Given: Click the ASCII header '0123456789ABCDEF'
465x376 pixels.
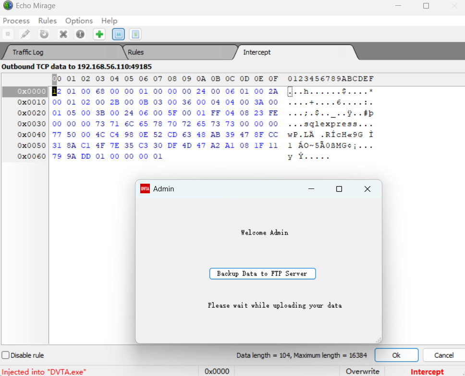Looking at the screenshot, I should point(330,79).
